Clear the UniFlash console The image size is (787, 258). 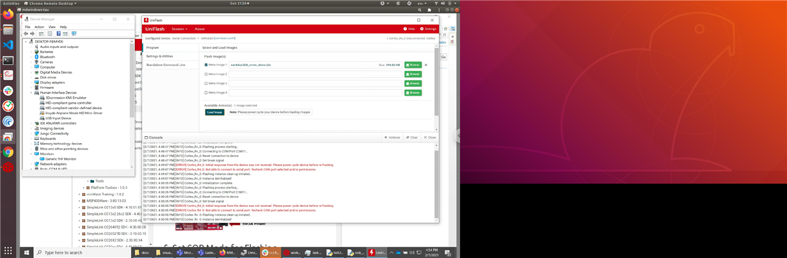click(x=411, y=137)
